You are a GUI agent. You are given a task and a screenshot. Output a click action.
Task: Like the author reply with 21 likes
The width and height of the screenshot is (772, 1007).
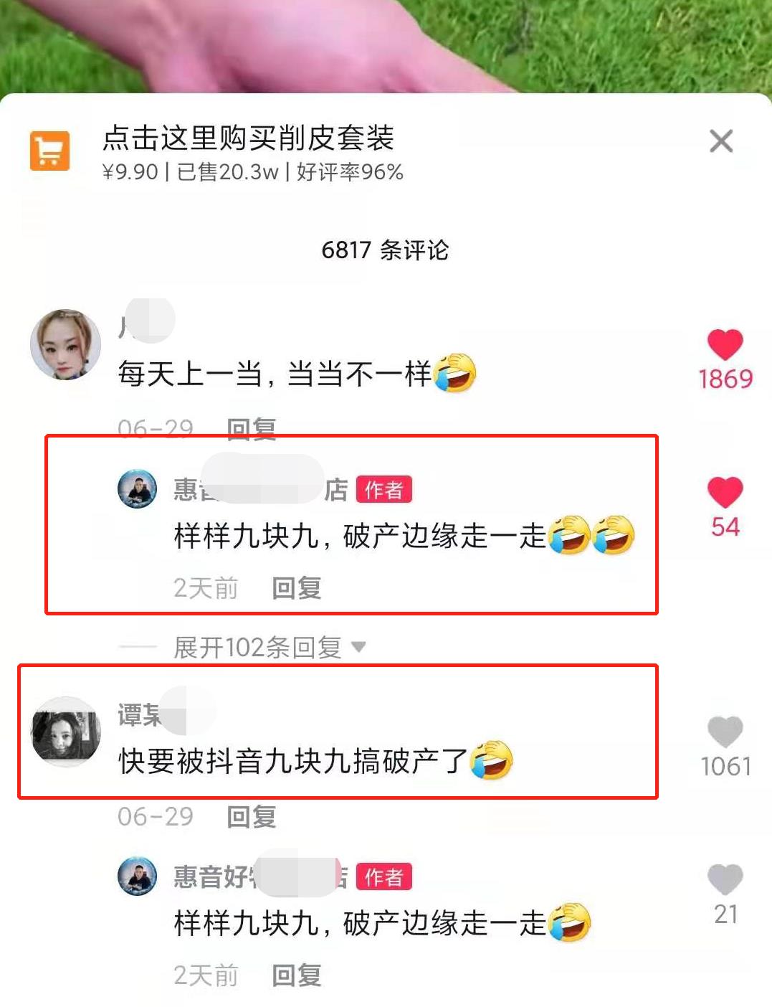pyautogui.click(x=725, y=880)
